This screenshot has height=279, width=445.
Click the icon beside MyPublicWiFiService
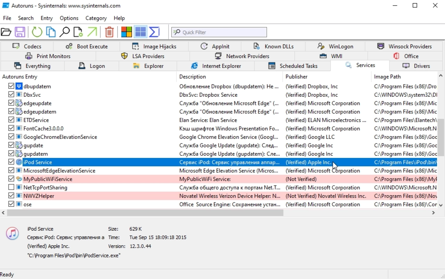tap(19, 179)
